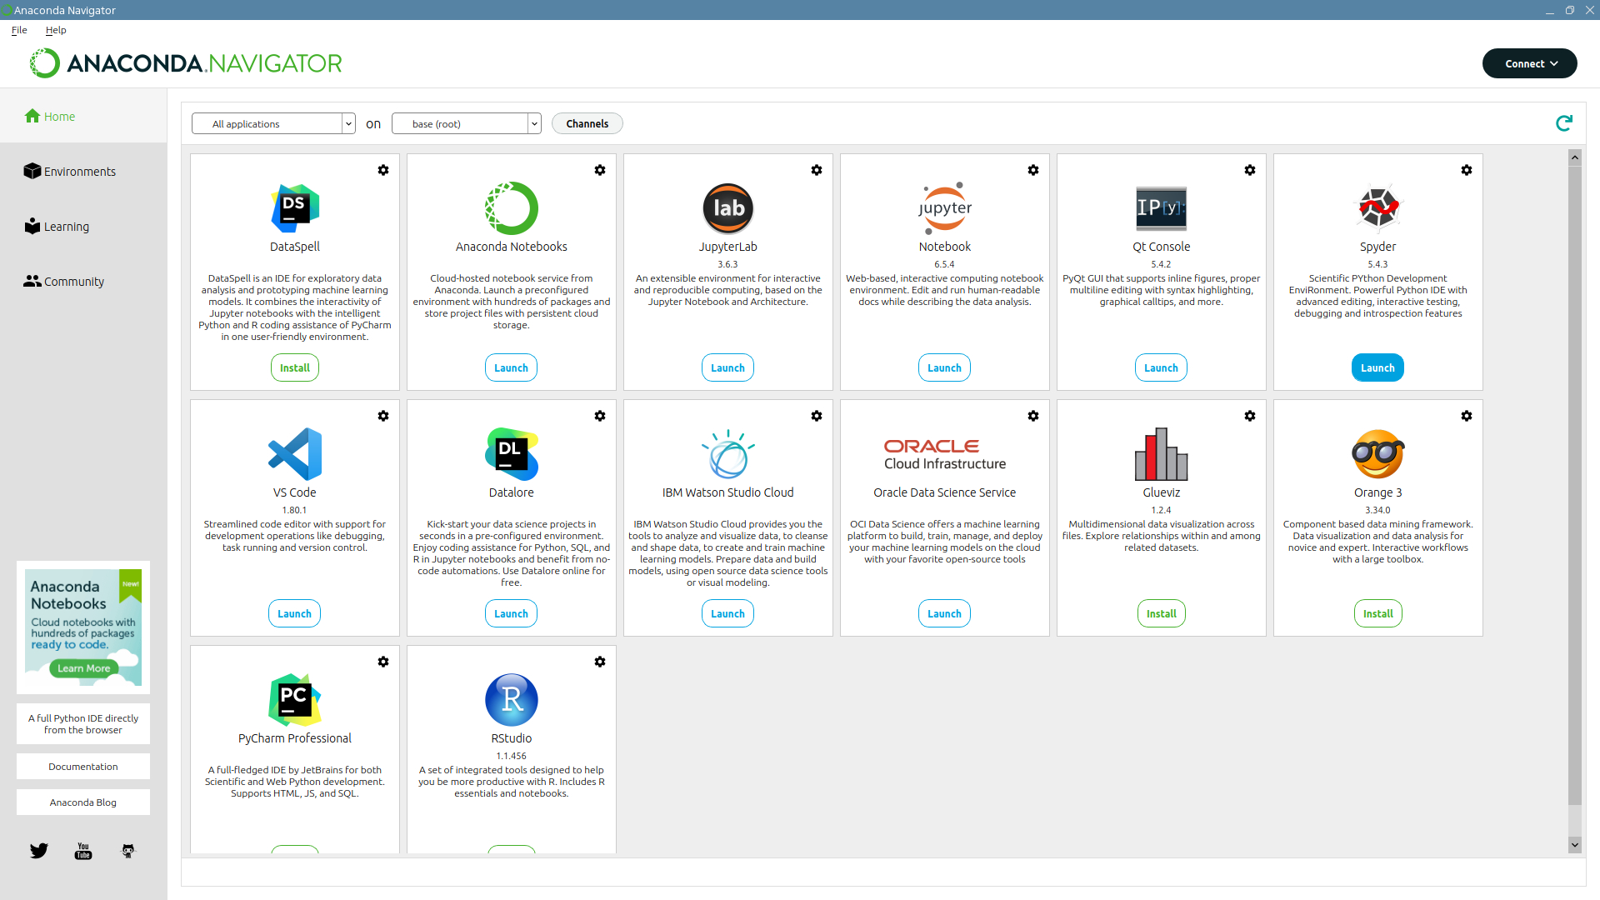Open settings gear on Datalore card
Image resolution: width=1600 pixels, height=900 pixels.
tap(600, 416)
